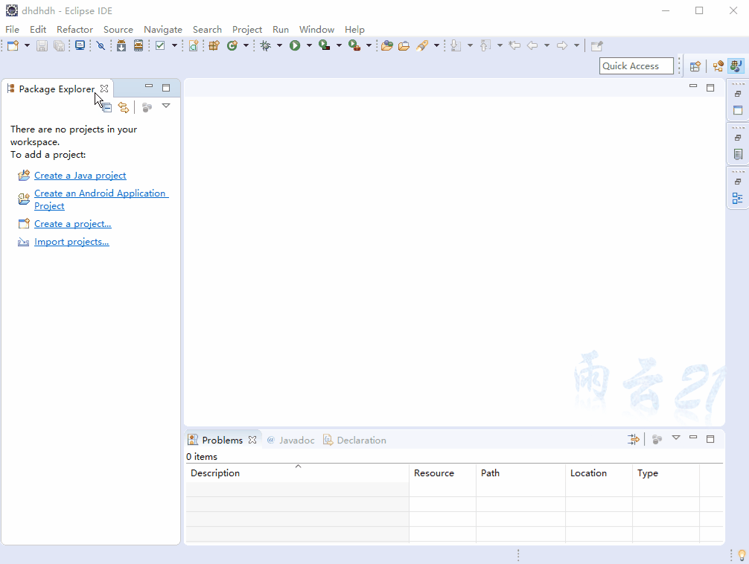Click the Forward navigation arrow
Screen dimensions: 749x564
click(562, 46)
